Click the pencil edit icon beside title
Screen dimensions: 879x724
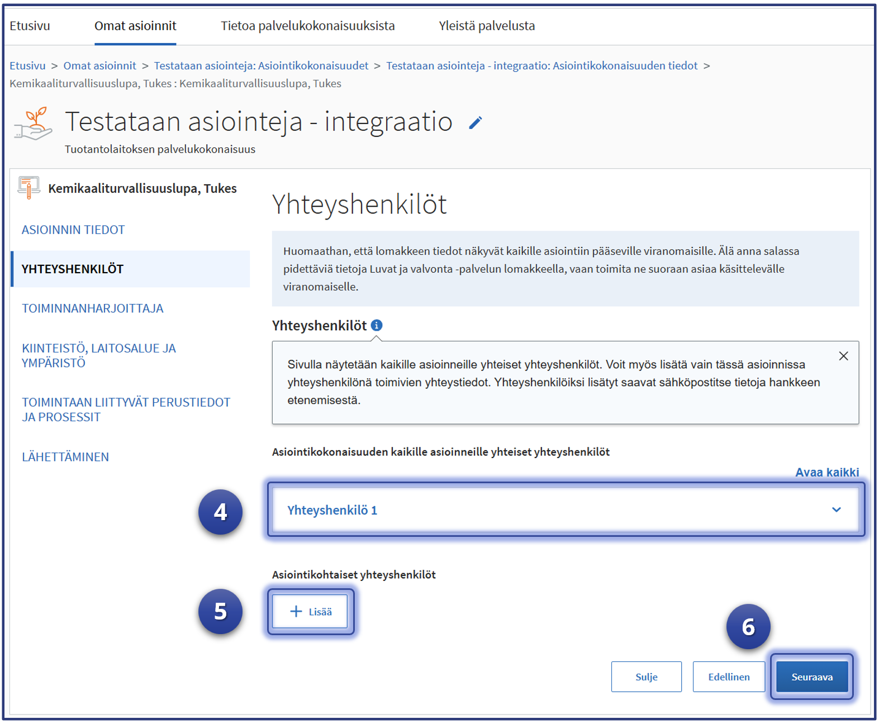(475, 123)
